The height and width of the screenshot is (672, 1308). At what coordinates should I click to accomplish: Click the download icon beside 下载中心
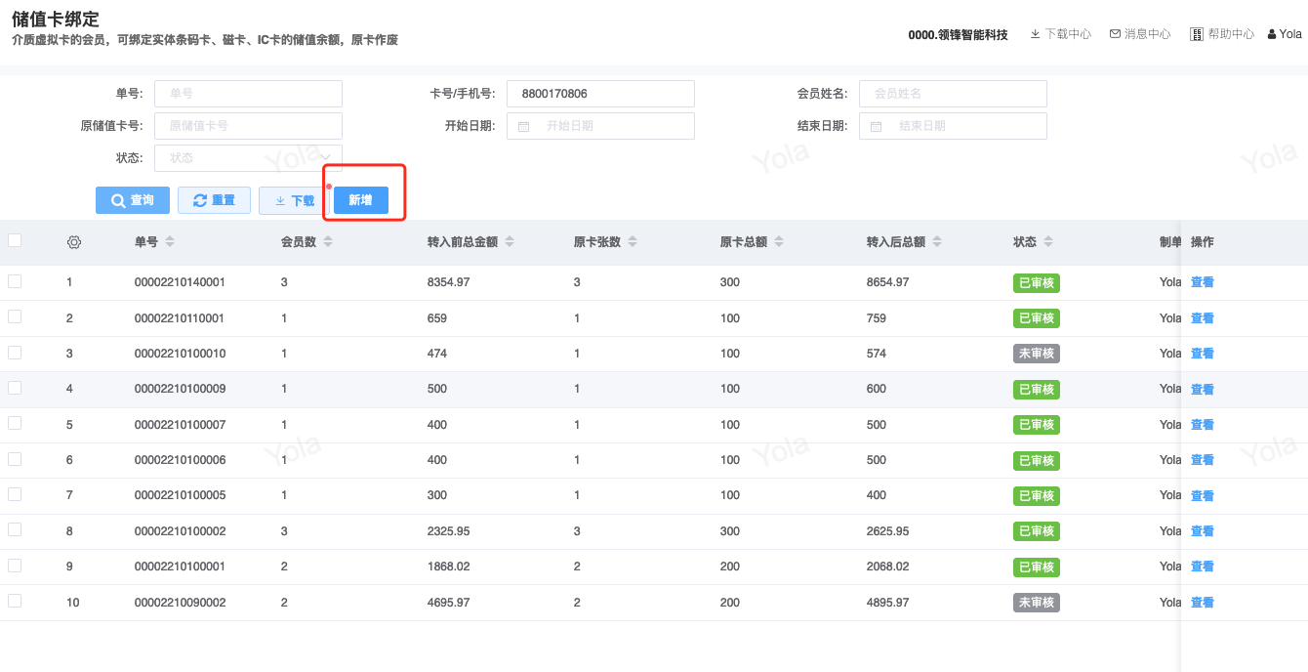click(1035, 34)
